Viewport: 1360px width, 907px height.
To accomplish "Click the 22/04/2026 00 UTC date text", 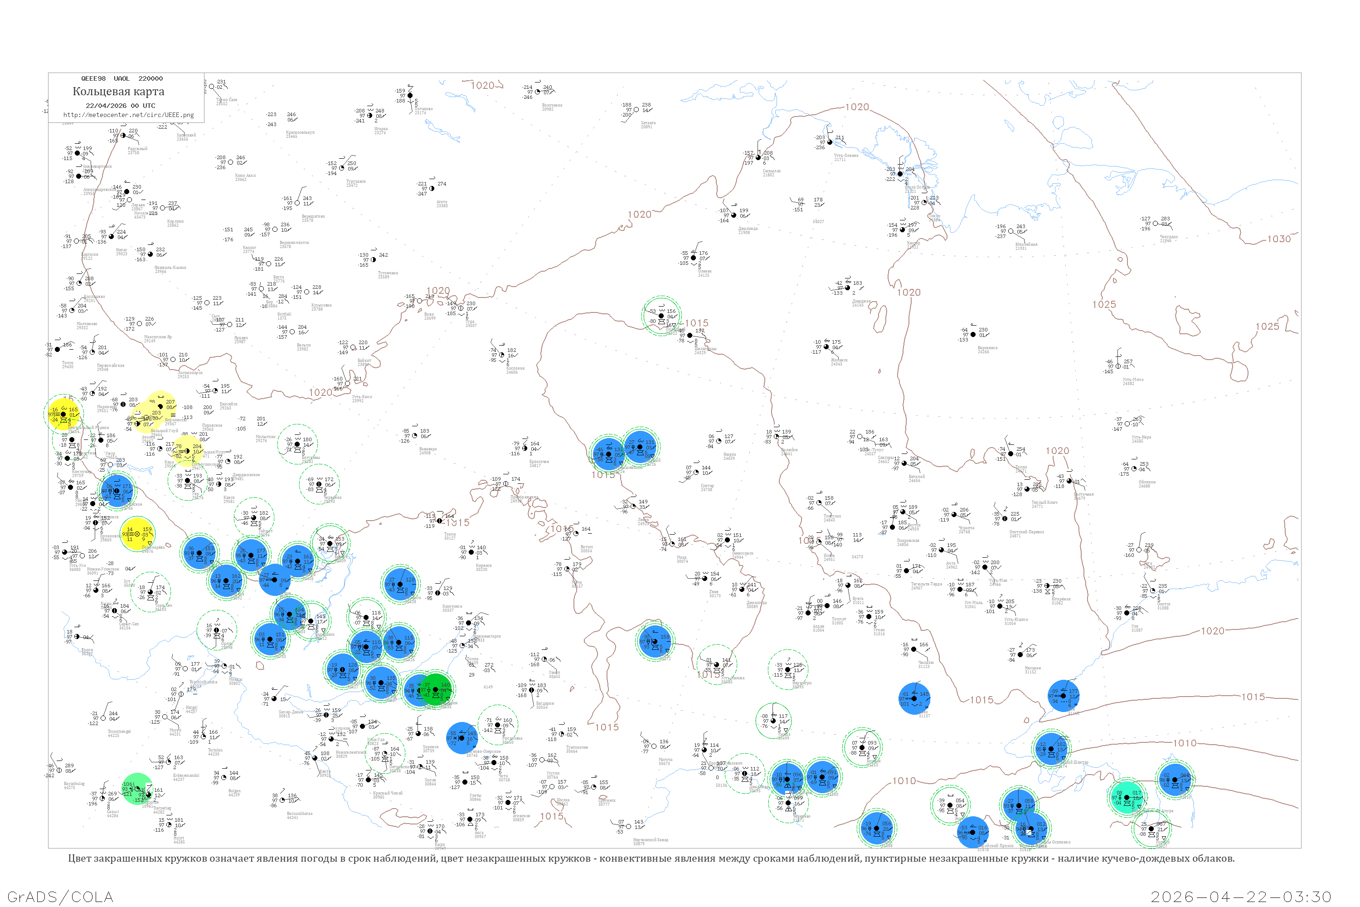I will coord(120,106).
